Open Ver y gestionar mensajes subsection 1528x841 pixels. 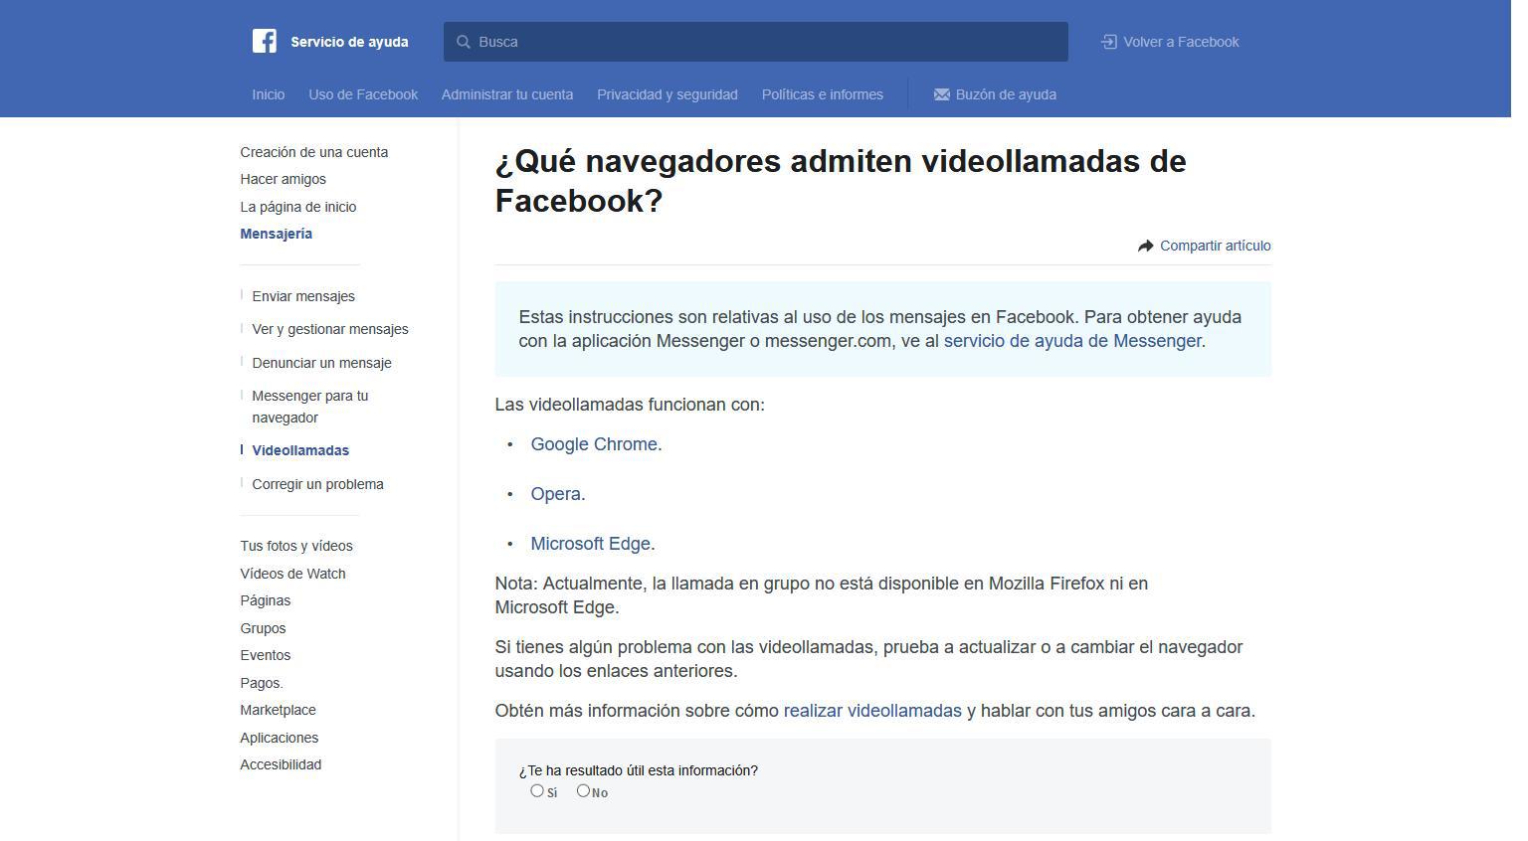(x=330, y=329)
